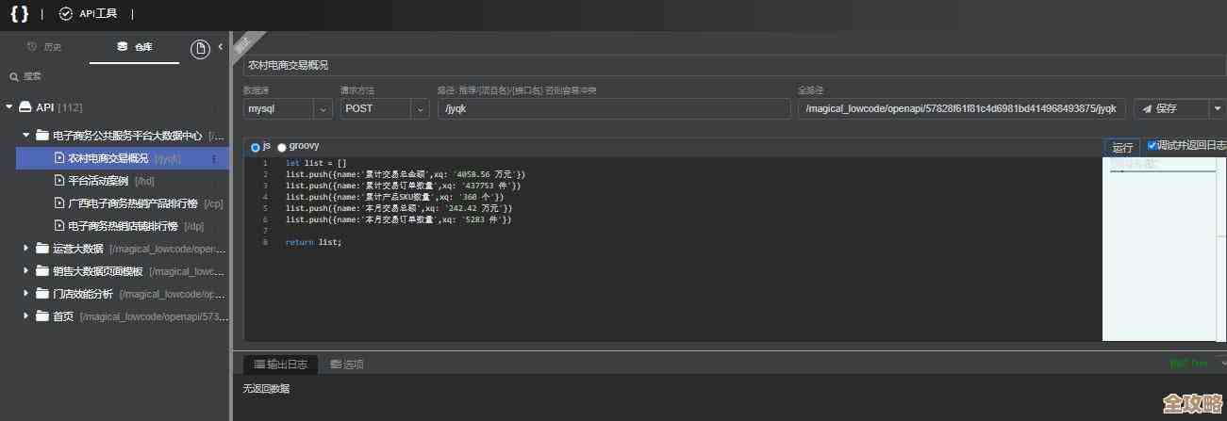Screen dimensions: 1227x421
Task: Click the file icon beside 电子商务热销店铺排行榜
Action: click(59, 226)
